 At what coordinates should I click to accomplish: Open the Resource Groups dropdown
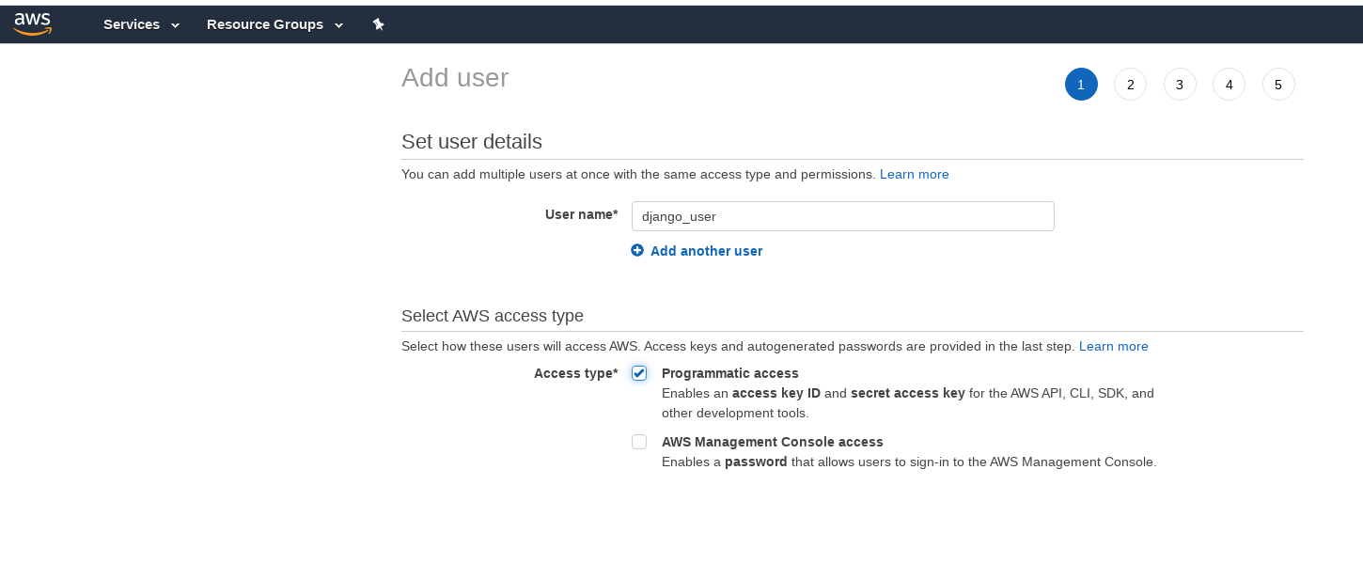tap(265, 24)
